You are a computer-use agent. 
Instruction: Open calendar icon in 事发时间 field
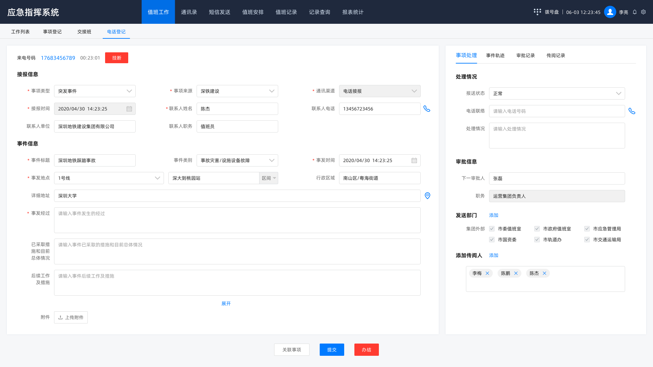click(x=414, y=160)
